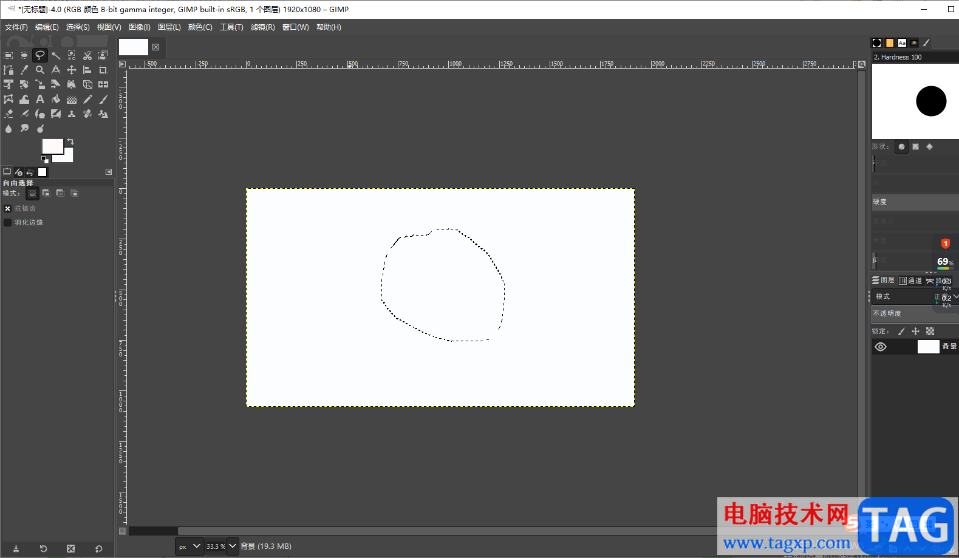This screenshot has width=959, height=558.
Task: Open the 图层(L) menu
Action: 169,27
